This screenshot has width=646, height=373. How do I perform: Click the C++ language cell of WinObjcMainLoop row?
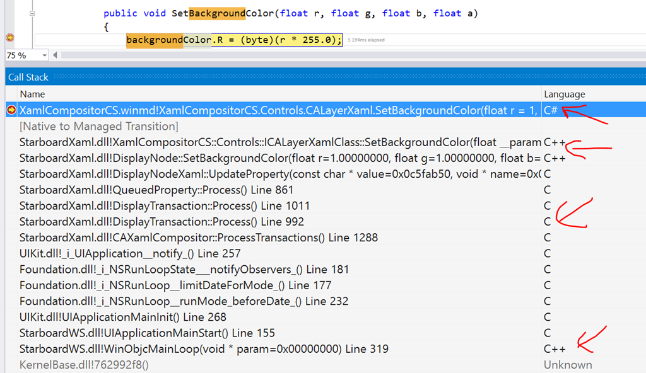pyautogui.click(x=555, y=348)
